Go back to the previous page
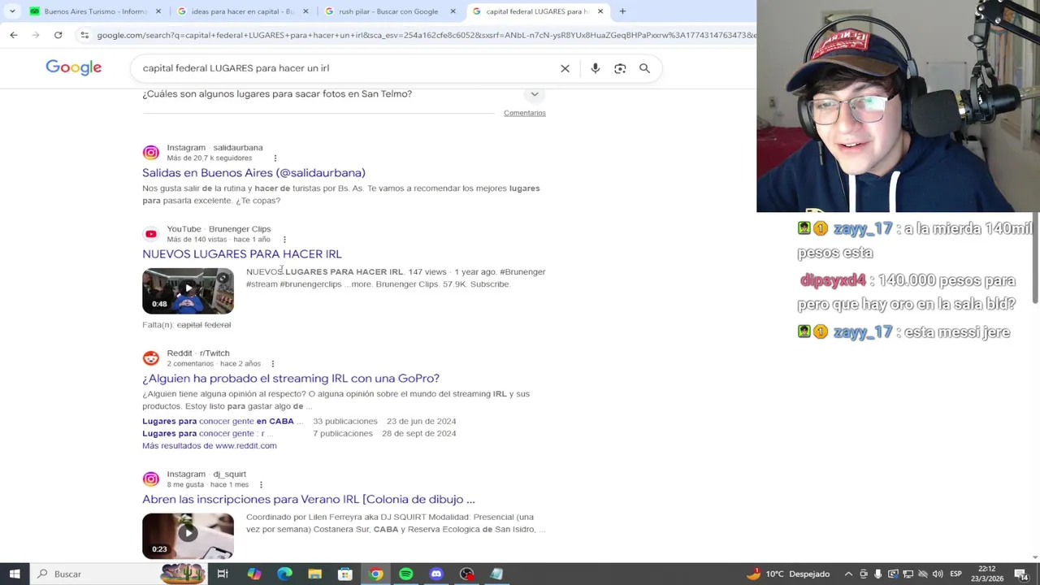The image size is (1040, 585). pyautogui.click(x=14, y=35)
